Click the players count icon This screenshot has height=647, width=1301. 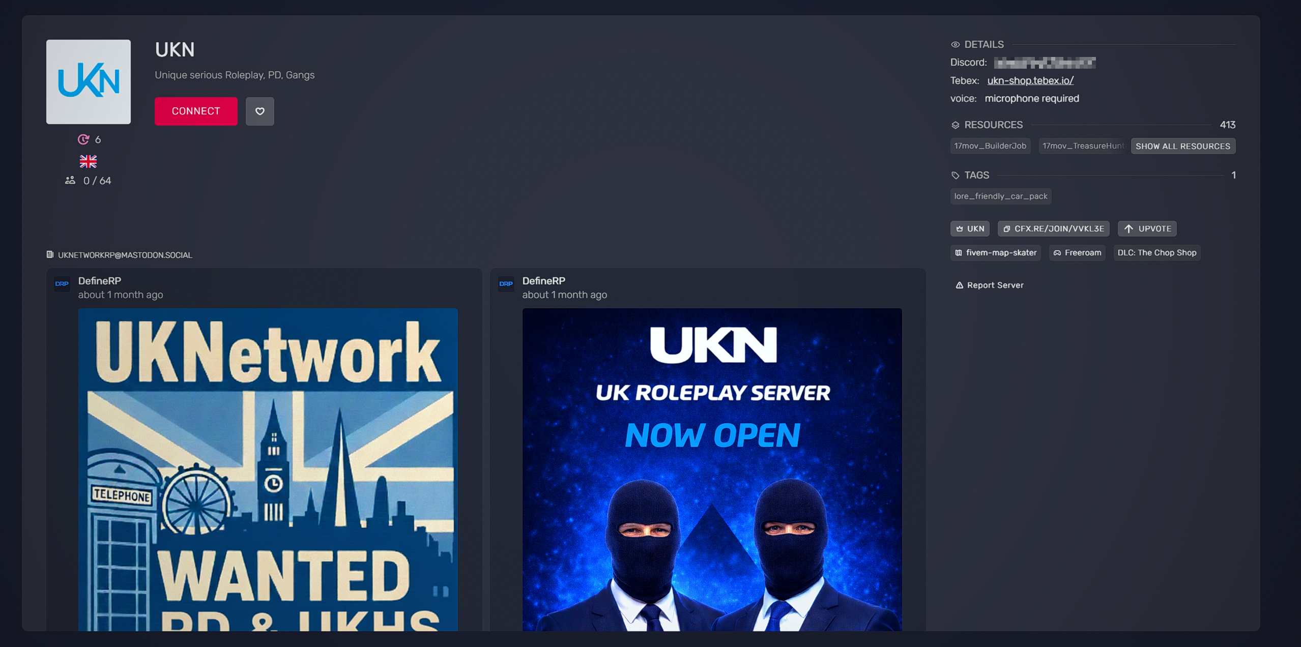coord(70,181)
